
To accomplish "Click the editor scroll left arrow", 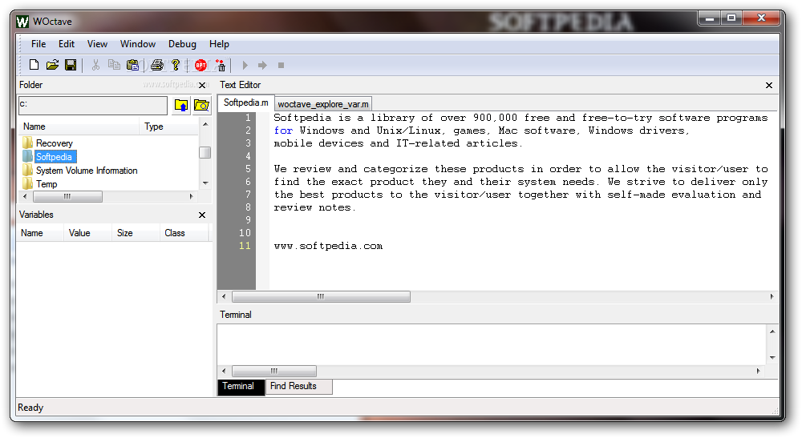I will click(224, 296).
